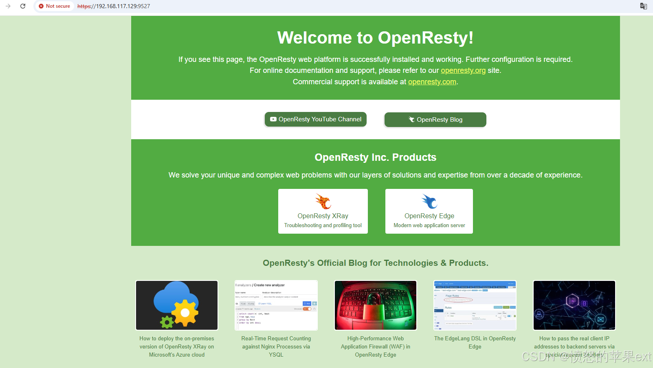Open OpenResty YouTube Channel button

[316, 119]
